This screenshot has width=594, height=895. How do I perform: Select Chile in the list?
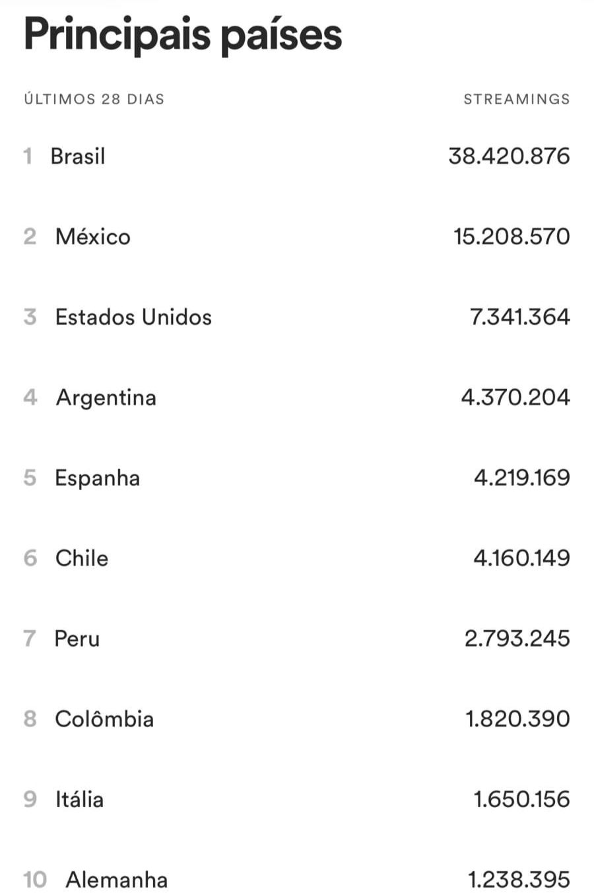pos(82,558)
